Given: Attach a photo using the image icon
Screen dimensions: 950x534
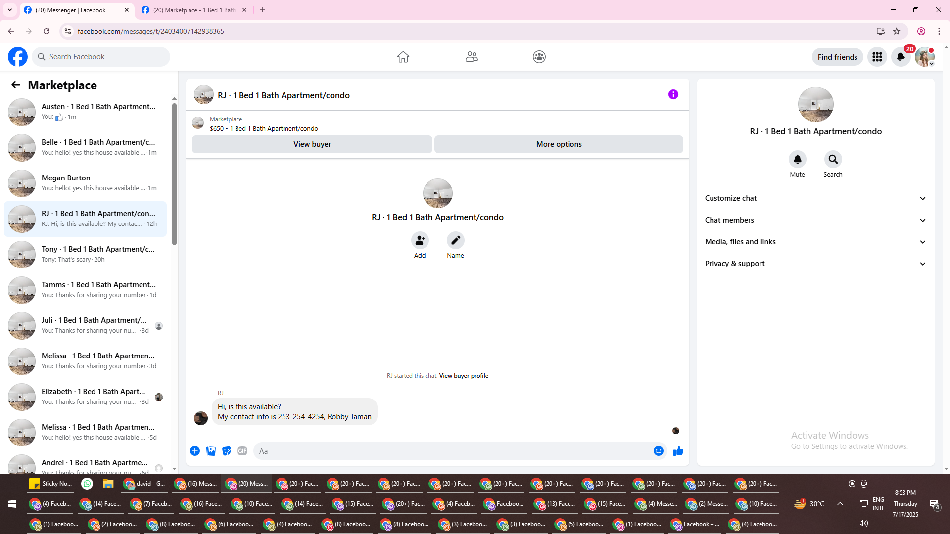Looking at the screenshot, I should 211,451.
